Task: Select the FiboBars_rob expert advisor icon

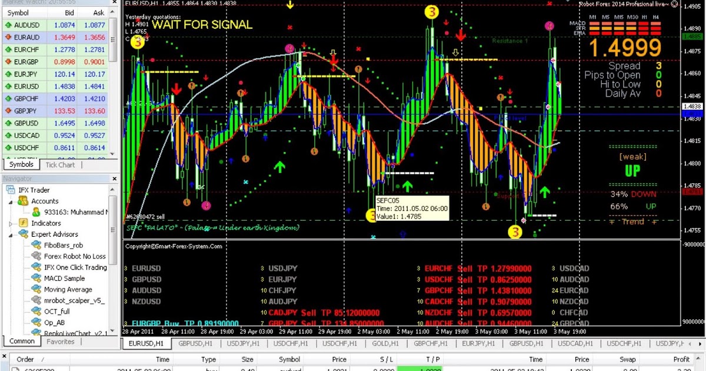Action: click(x=36, y=246)
